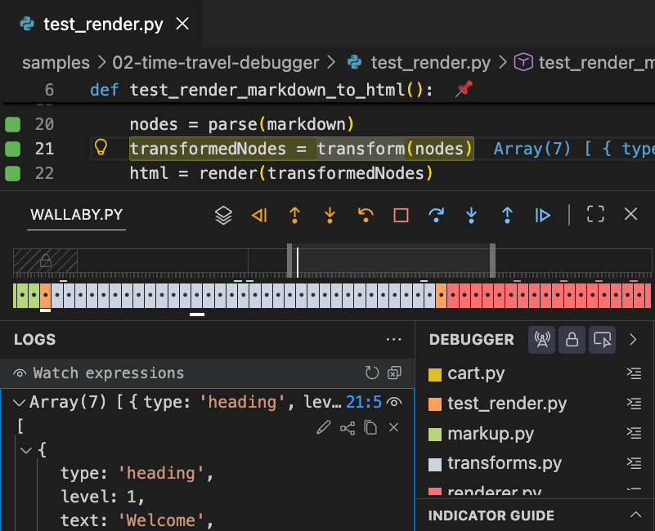Select cart.py in the debugger file list

click(x=476, y=373)
